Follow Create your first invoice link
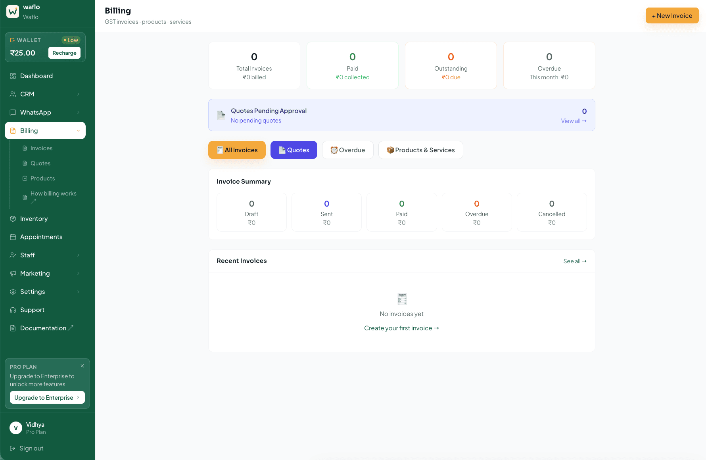 coord(402,328)
